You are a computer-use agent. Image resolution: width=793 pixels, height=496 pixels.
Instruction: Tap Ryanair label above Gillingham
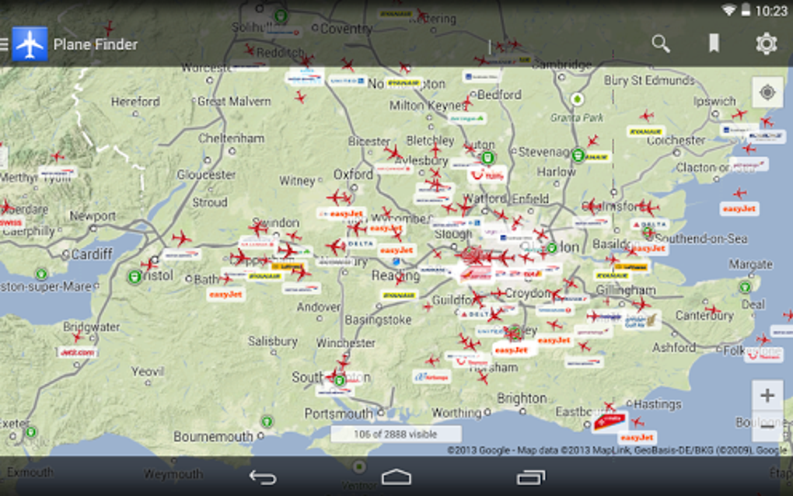(x=611, y=275)
